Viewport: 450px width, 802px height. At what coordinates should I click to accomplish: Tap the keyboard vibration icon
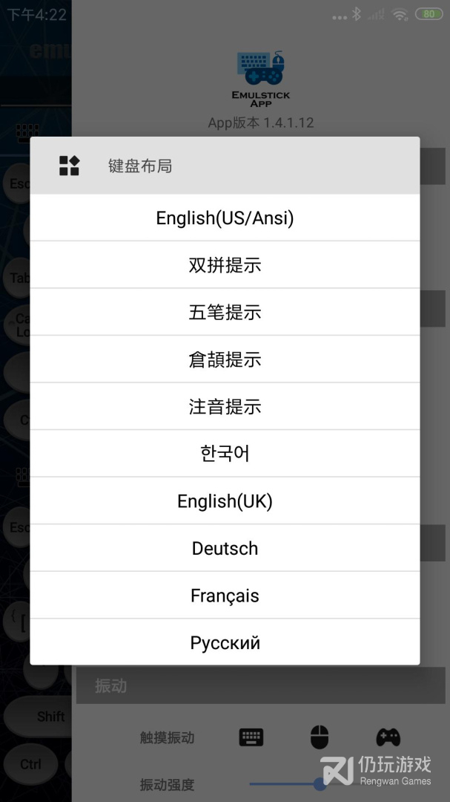[251, 737]
